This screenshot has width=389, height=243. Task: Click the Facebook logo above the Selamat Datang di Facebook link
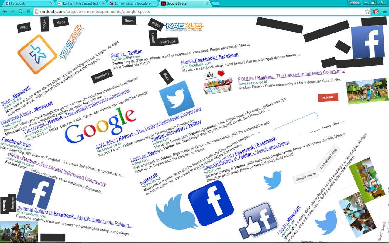(36, 190)
